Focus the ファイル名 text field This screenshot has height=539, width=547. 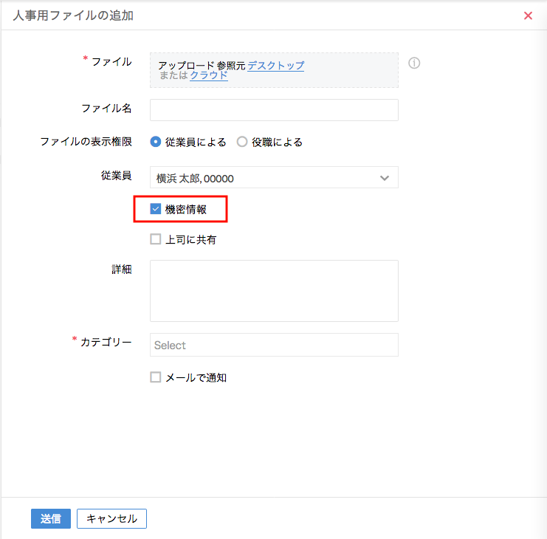[x=274, y=110]
